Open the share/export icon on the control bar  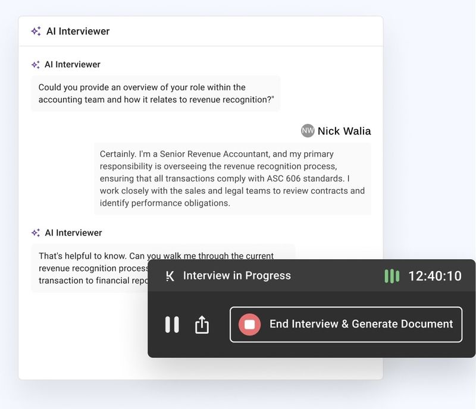(203, 324)
